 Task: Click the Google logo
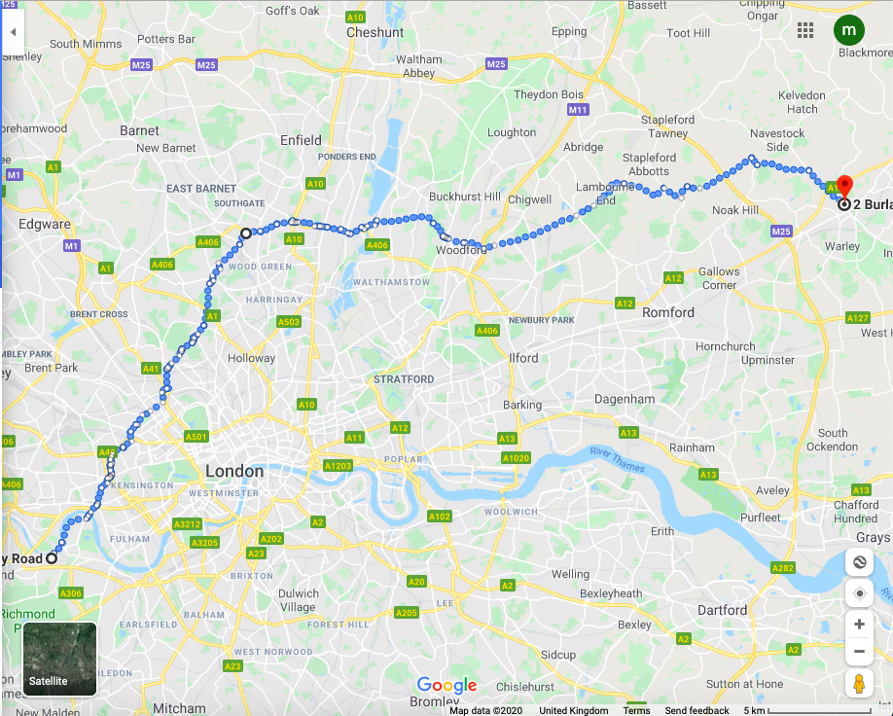point(446,685)
